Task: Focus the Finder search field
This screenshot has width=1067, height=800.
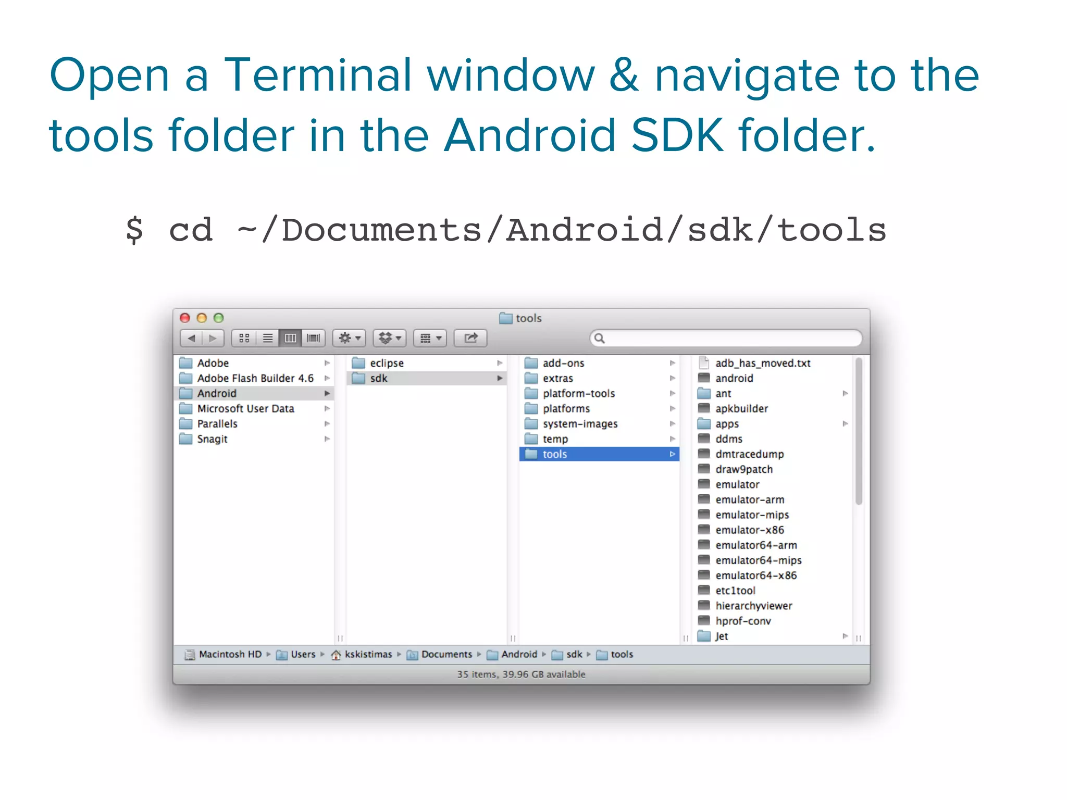Action: click(726, 338)
